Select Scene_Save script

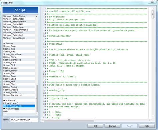[x=19, y=76]
